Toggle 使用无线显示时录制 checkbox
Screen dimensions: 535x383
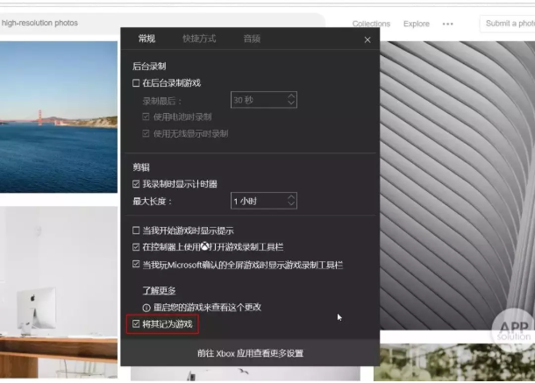coord(146,133)
